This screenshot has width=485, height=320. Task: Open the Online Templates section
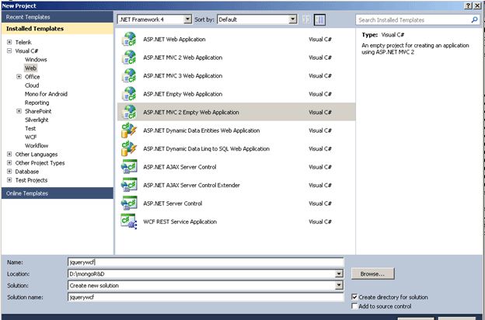click(58, 193)
